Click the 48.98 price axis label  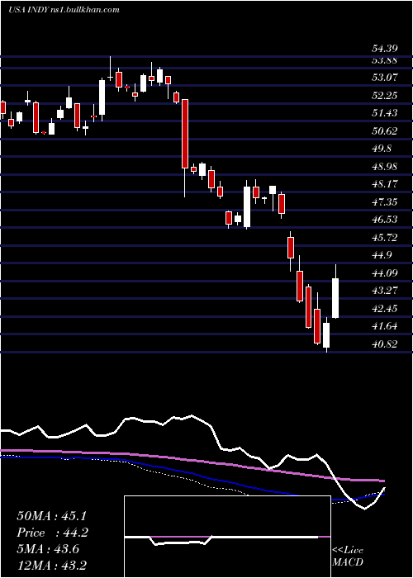[384, 166]
